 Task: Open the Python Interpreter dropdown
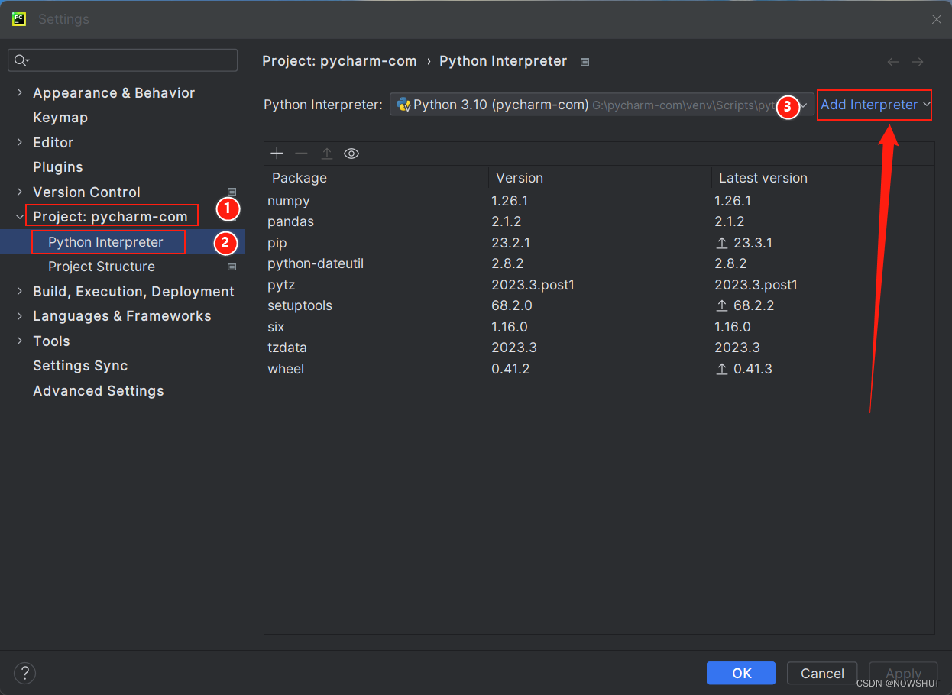tap(601, 105)
